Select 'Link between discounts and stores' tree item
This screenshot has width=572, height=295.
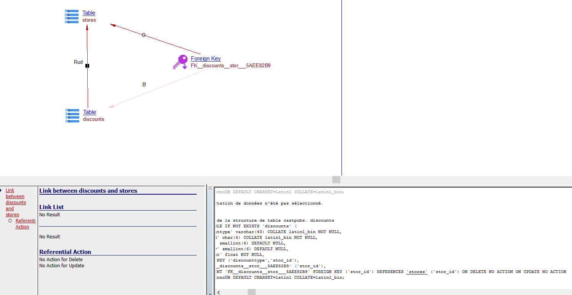pyautogui.click(x=15, y=202)
